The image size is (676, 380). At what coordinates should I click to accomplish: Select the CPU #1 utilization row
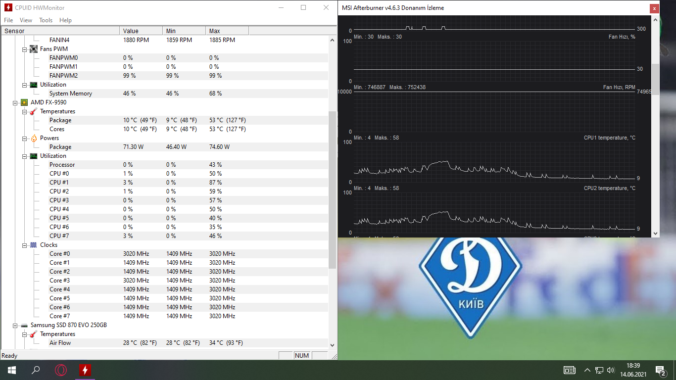pos(164,183)
